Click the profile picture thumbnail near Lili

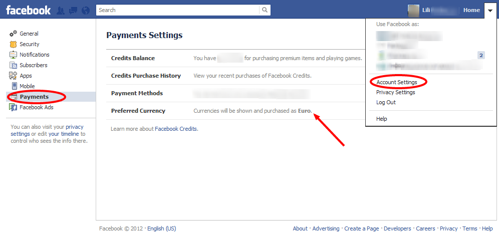click(413, 11)
